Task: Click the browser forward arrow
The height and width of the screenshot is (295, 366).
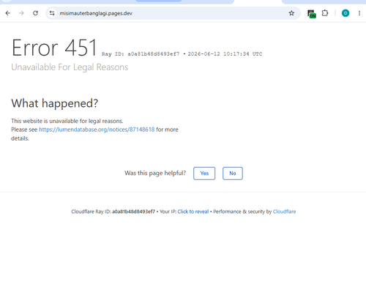Action: 21,13
